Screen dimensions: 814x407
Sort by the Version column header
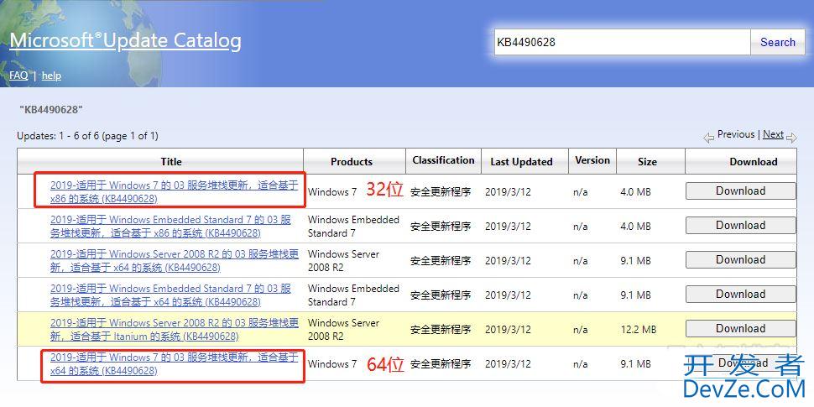[592, 160]
